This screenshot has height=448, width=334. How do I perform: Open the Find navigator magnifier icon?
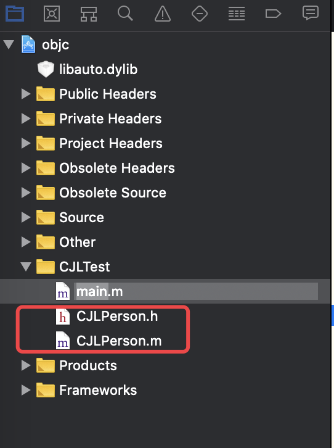coord(125,14)
